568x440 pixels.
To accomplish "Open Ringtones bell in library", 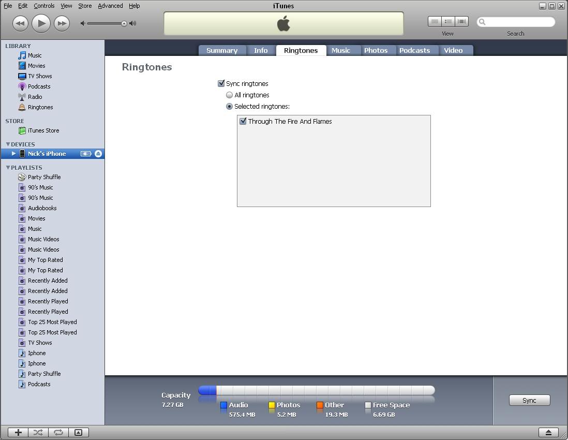I will (x=22, y=107).
